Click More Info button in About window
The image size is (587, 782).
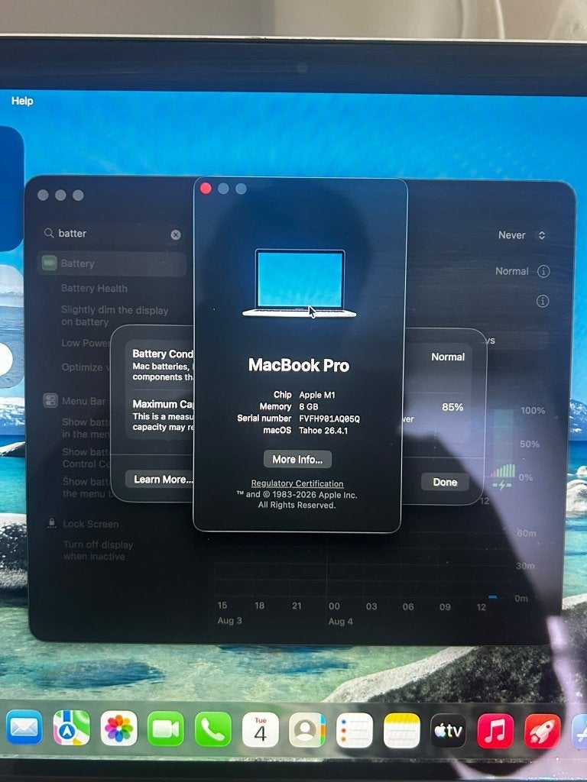pyautogui.click(x=297, y=459)
